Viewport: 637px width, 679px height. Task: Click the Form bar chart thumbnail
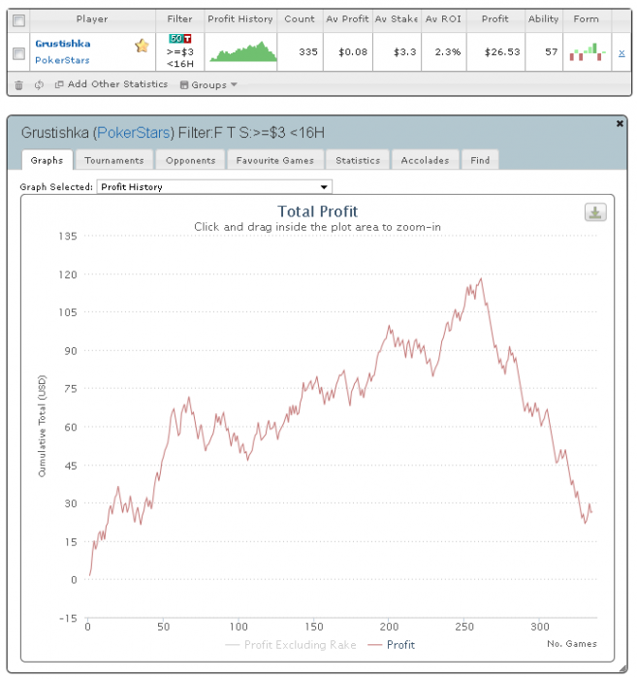(x=587, y=52)
